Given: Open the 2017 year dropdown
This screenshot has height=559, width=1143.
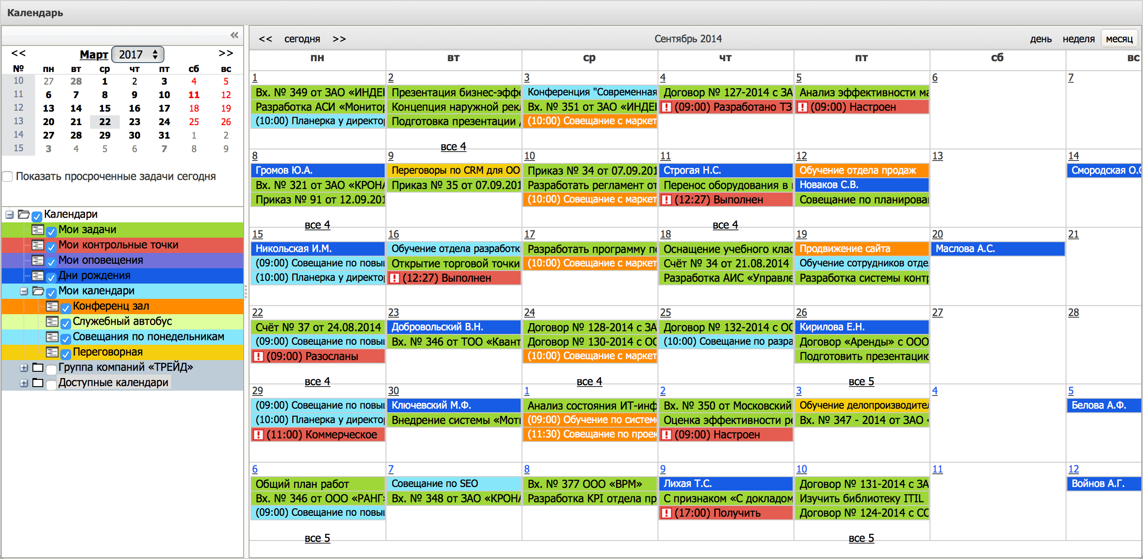Looking at the screenshot, I should pyautogui.click(x=138, y=54).
